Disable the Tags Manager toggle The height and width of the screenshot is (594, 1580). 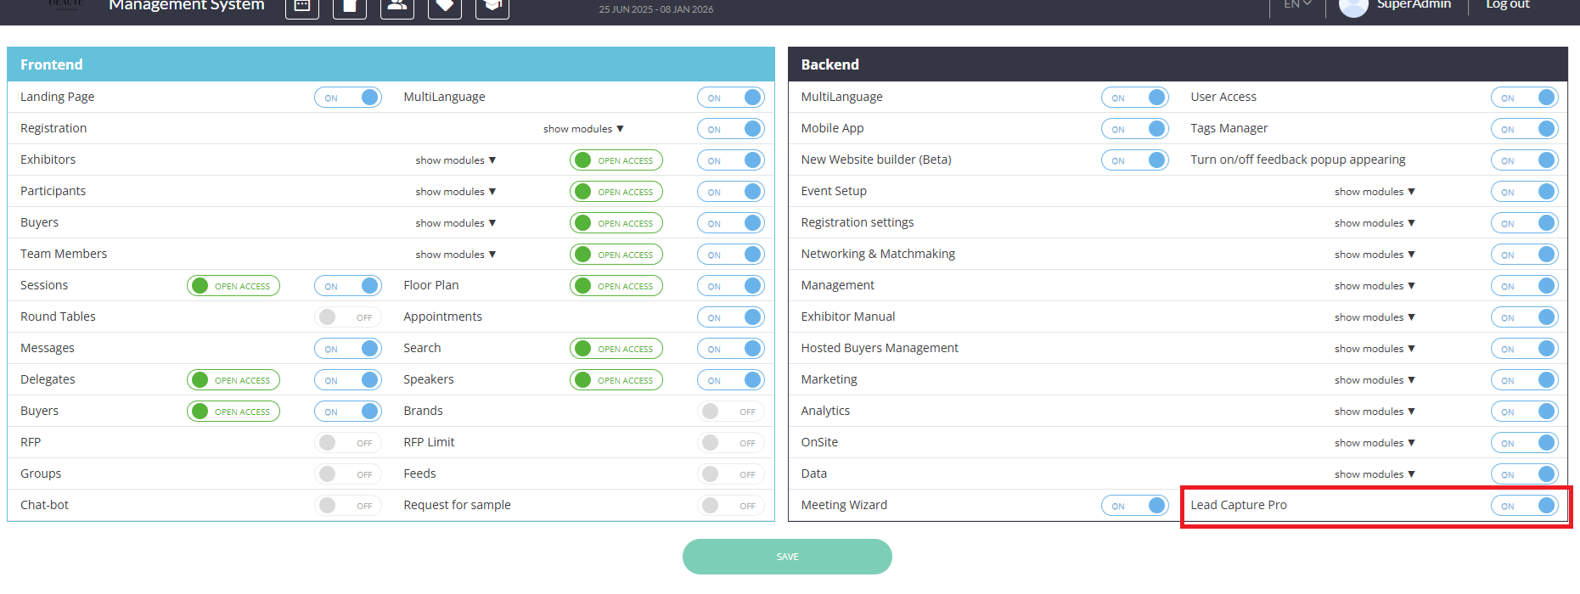click(1525, 129)
